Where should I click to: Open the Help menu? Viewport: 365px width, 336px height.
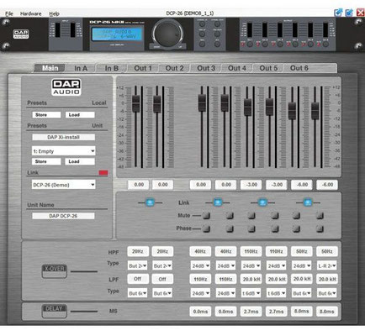coord(54,13)
